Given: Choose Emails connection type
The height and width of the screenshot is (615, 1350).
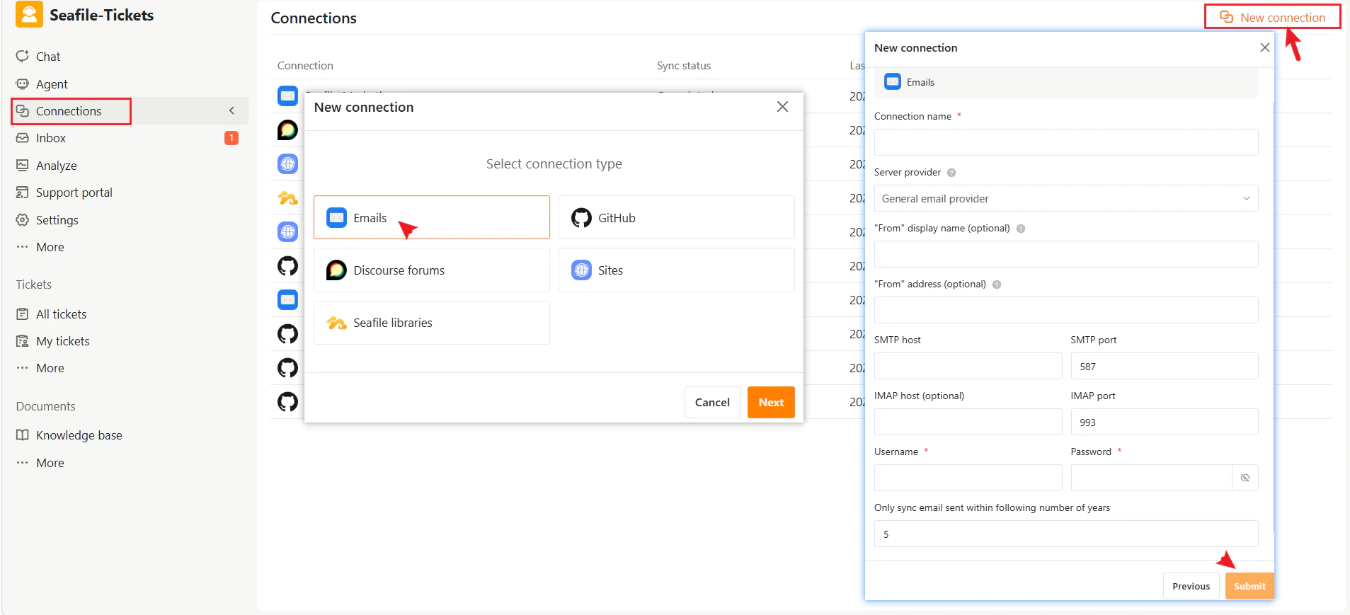Looking at the screenshot, I should point(432,217).
